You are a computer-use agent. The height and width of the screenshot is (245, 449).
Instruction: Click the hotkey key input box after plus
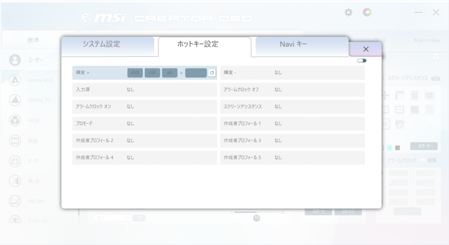[x=196, y=73]
